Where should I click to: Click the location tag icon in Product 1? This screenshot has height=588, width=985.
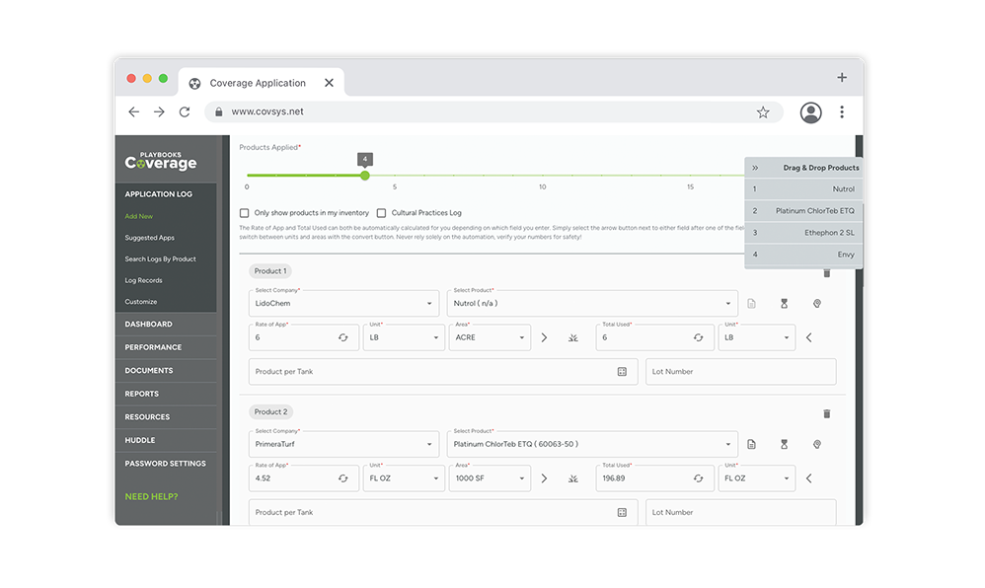tap(816, 303)
